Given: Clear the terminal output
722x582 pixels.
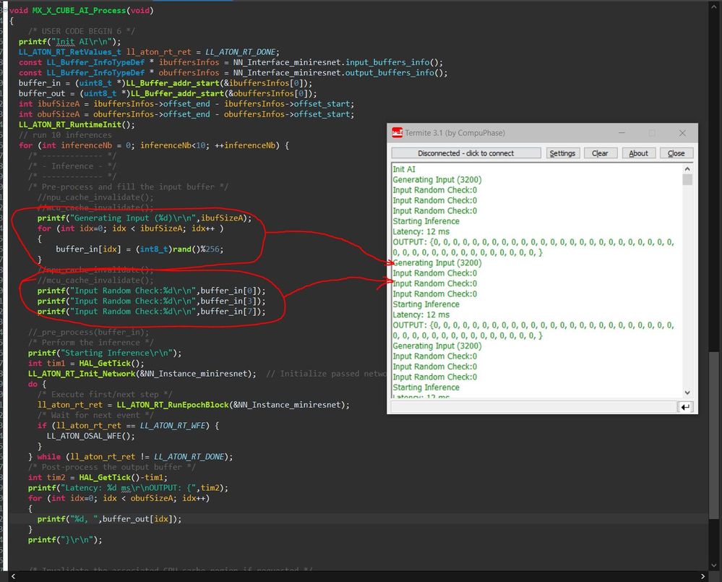Looking at the screenshot, I should click(x=600, y=153).
